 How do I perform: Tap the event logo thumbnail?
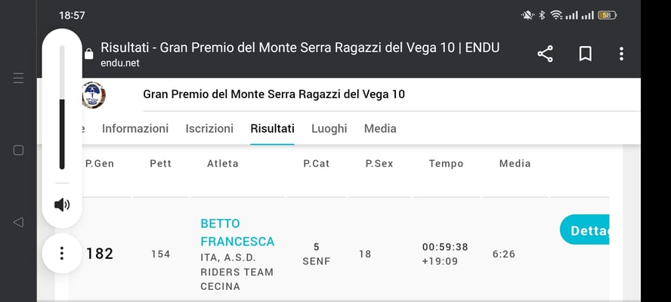point(94,95)
